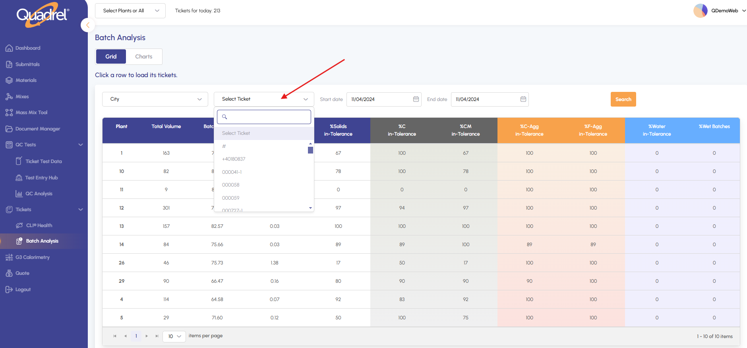Open the Select Plants or All dropdown
This screenshot has width=747, height=348.
(x=130, y=11)
